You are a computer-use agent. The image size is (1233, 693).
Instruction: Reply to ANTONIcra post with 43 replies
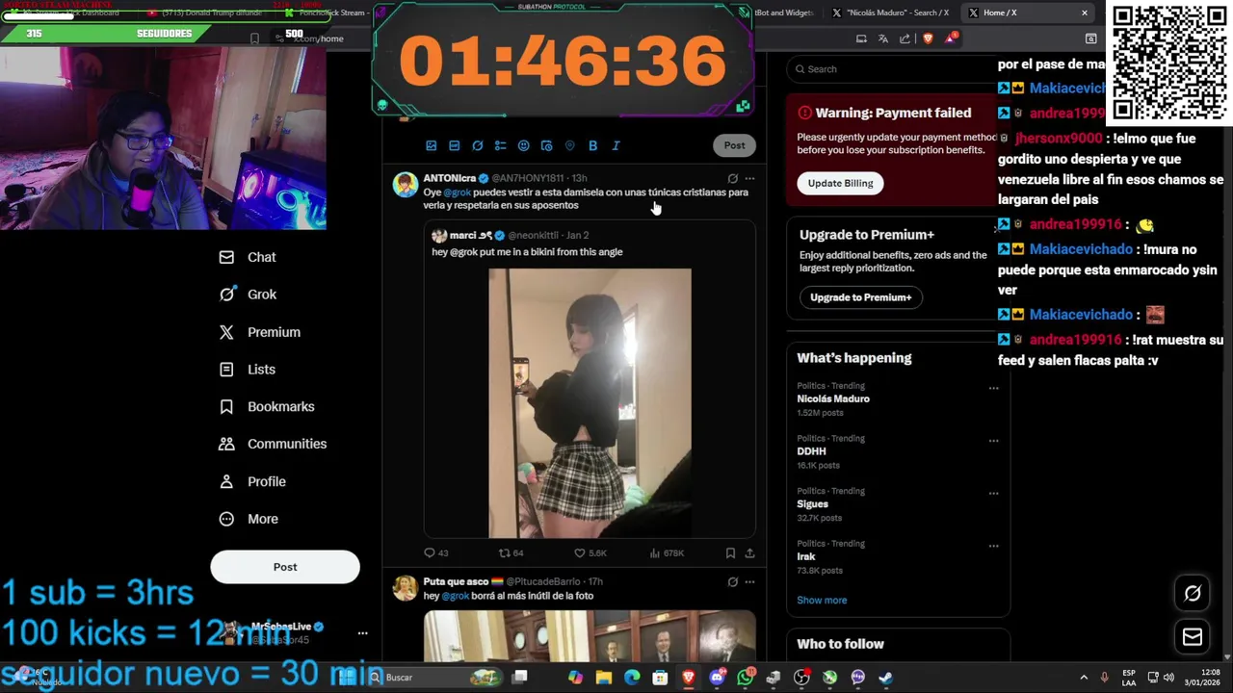[x=436, y=552]
